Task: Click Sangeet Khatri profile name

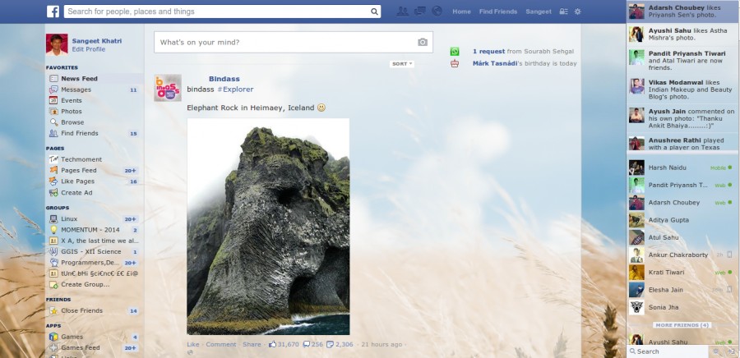Action: [x=97, y=41]
